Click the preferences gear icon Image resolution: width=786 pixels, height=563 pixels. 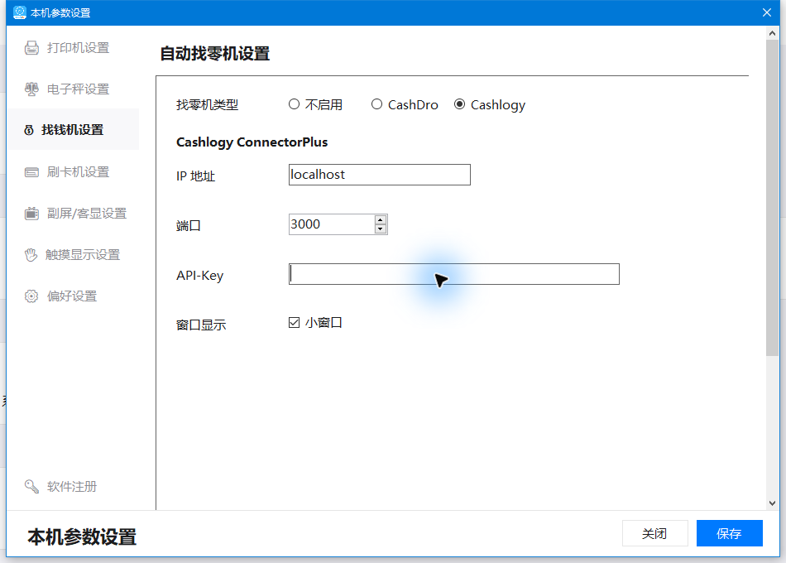(31, 296)
